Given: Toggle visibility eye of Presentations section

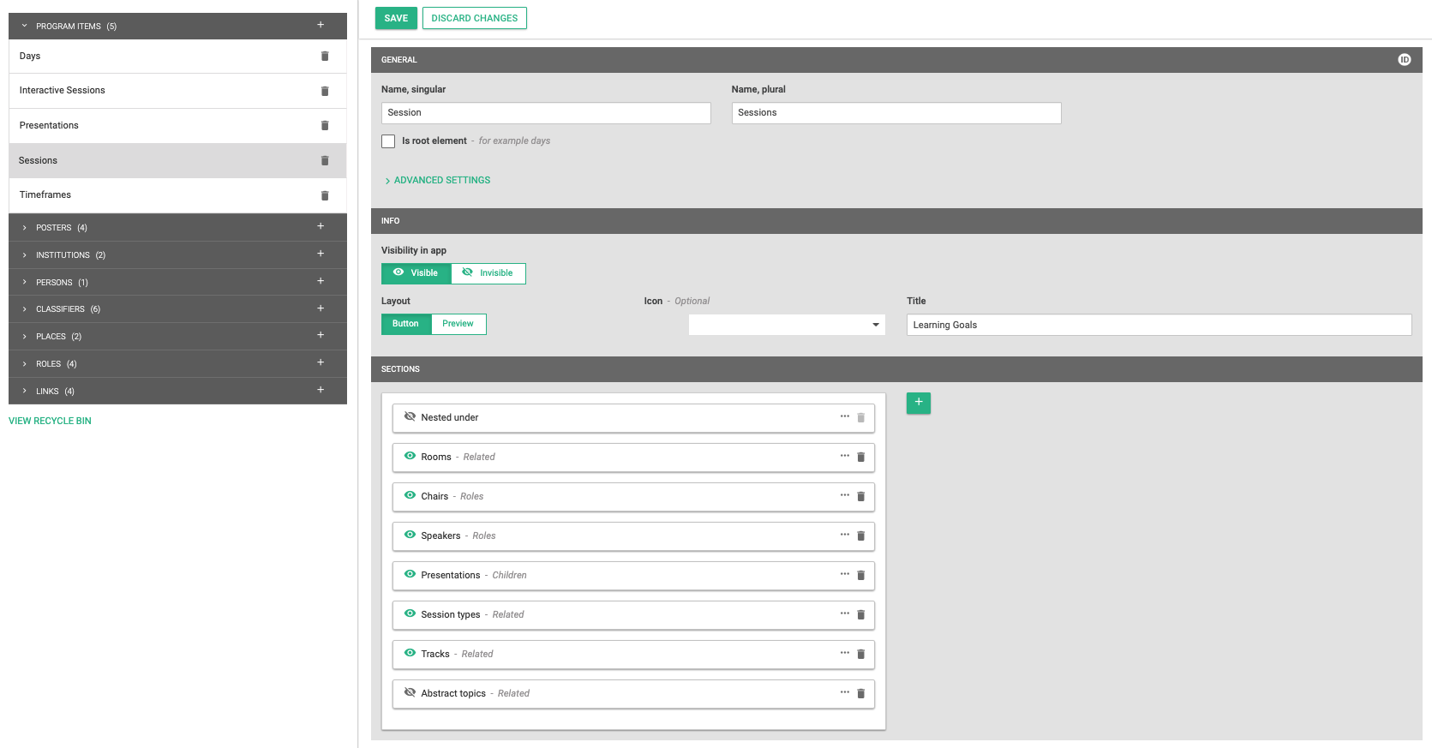Looking at the screenshot, I should pyautogui.click(x=410, y=574).
